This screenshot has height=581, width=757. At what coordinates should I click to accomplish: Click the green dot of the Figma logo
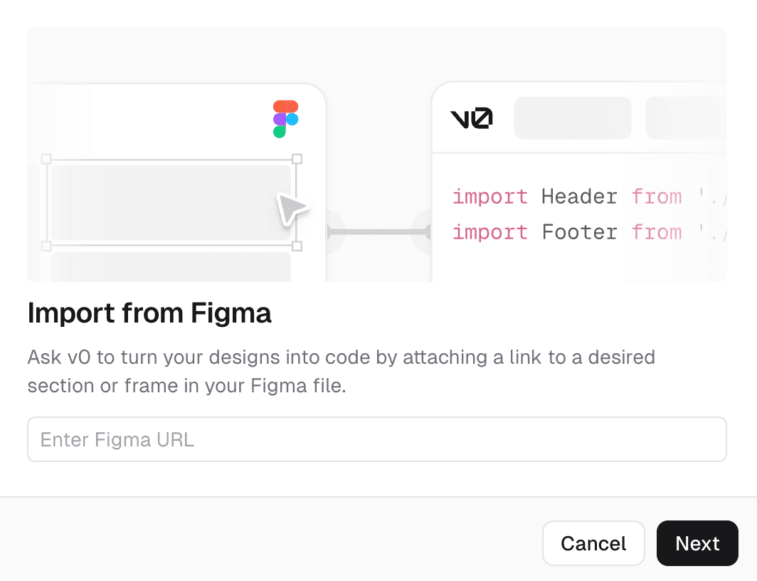coord(280,132)
